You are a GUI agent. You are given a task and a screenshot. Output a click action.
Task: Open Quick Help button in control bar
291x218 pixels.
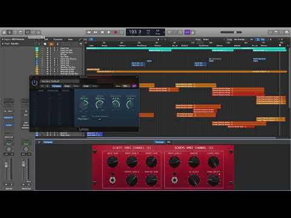tap(15, 32)
